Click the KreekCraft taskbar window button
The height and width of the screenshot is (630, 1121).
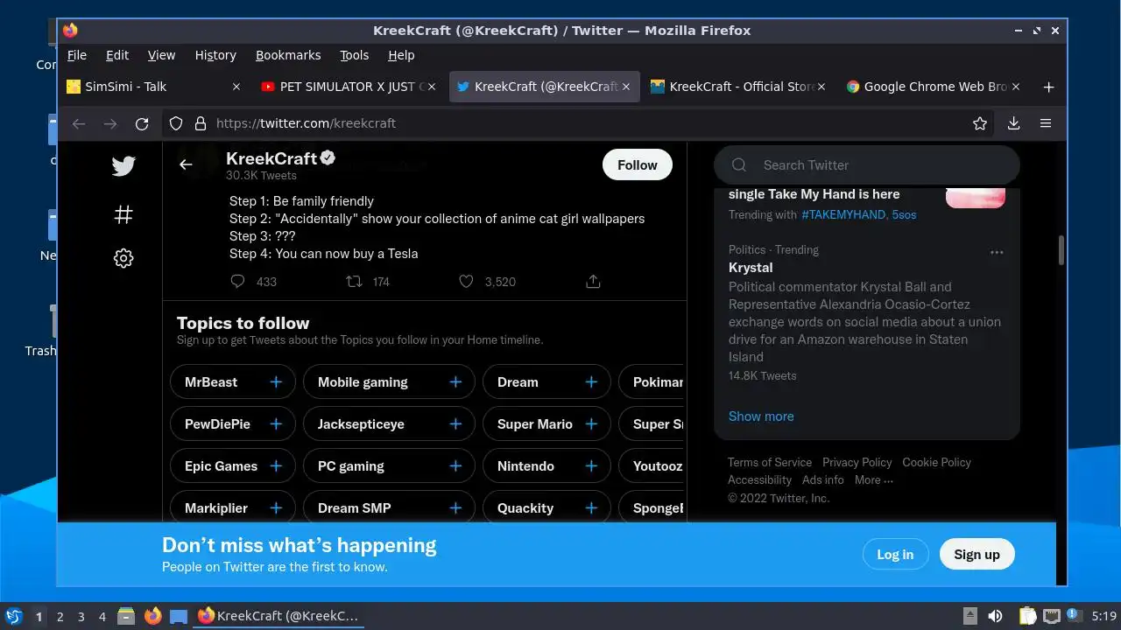(278, 616)
